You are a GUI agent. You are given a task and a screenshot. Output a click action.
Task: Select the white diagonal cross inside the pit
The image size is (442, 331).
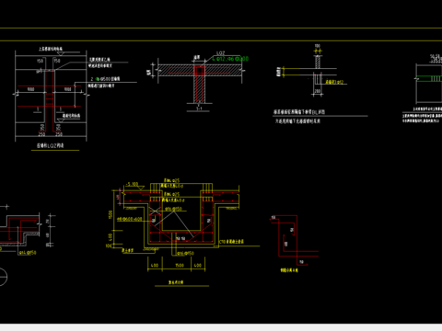tap(155, 211)
